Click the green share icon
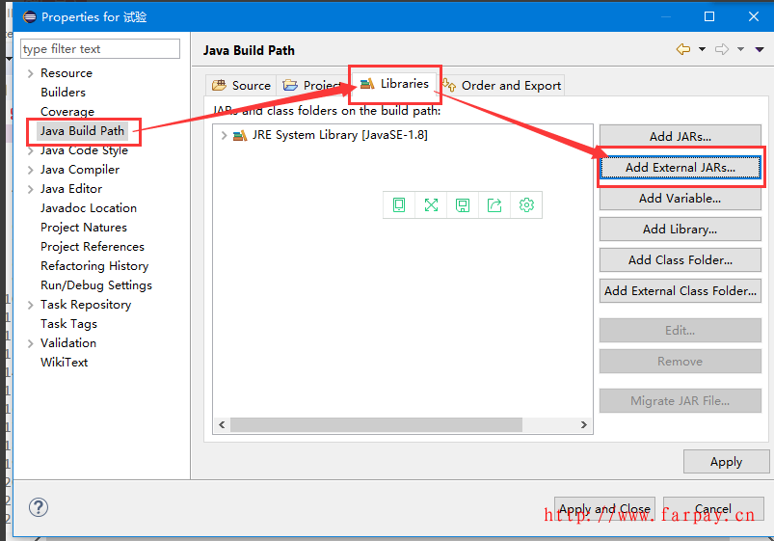This screenshot has width=774, height=541. (494, 204)
